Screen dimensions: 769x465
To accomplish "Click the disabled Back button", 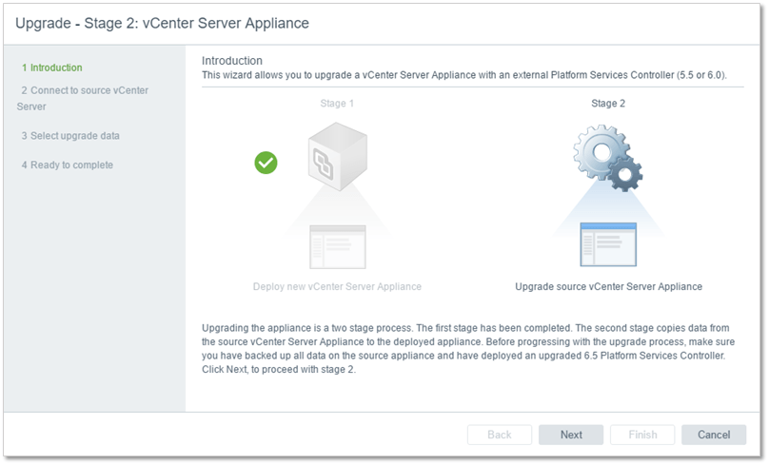I will pyautogui.click(x=500, y=435).
